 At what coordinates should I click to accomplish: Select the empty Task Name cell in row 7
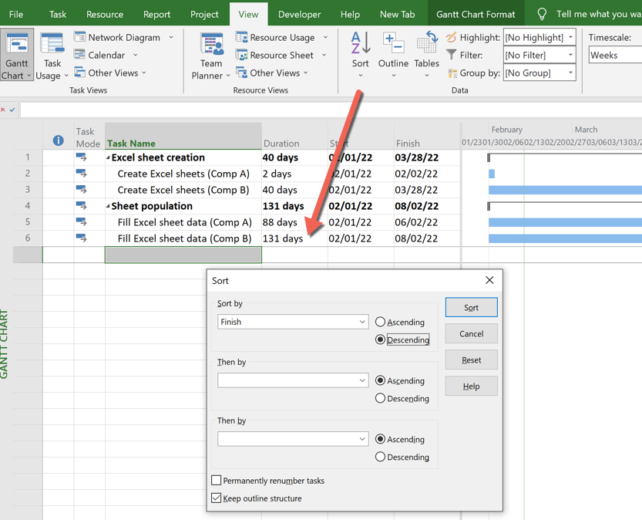point(183,255)
